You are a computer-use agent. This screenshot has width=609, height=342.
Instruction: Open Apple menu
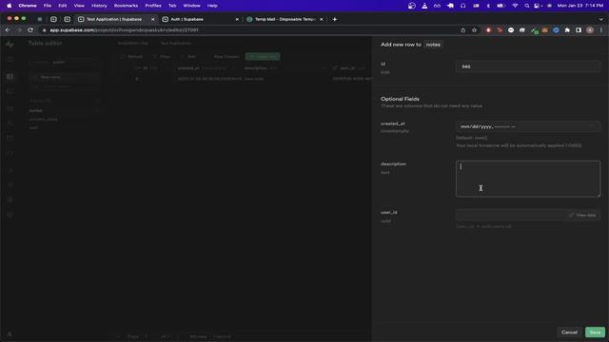(x=9, y=6)
